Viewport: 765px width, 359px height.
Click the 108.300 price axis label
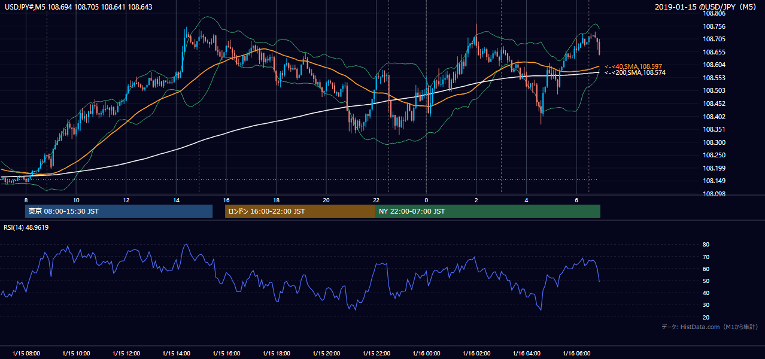pos(714,142)
